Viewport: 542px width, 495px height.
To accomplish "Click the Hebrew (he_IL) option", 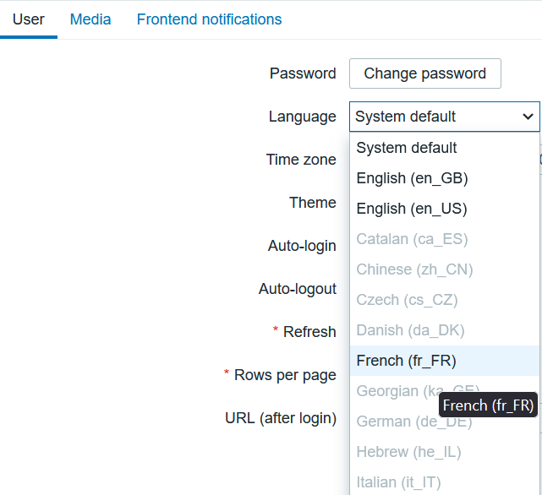I will [x=408, y=452].
